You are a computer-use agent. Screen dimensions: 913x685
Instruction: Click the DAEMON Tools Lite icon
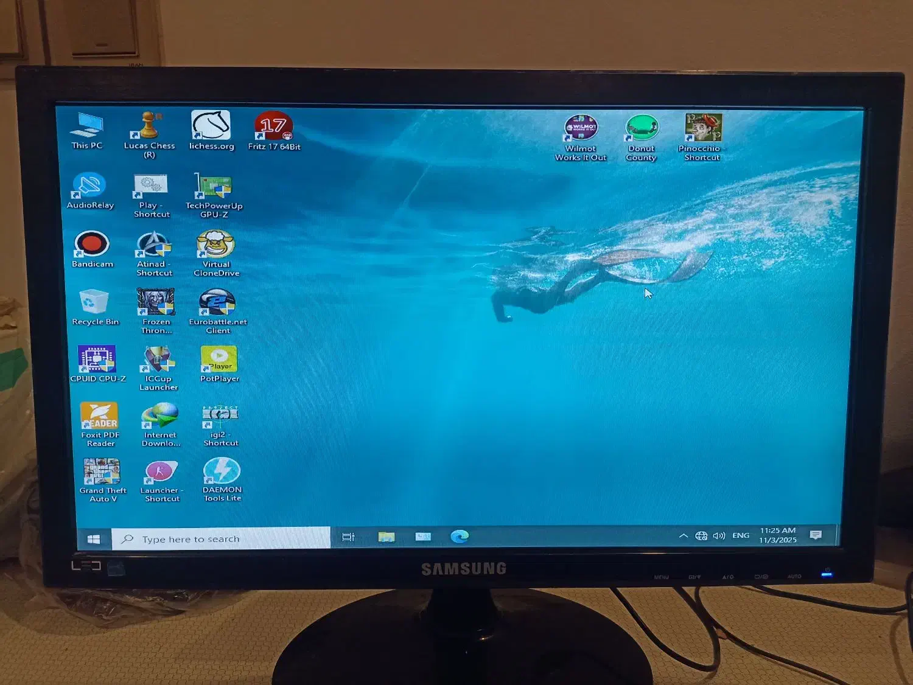tap(222, 471)
